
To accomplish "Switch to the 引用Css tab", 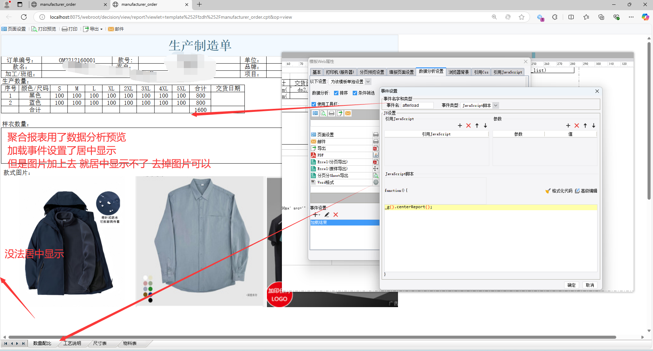I will tap(481, 72).
